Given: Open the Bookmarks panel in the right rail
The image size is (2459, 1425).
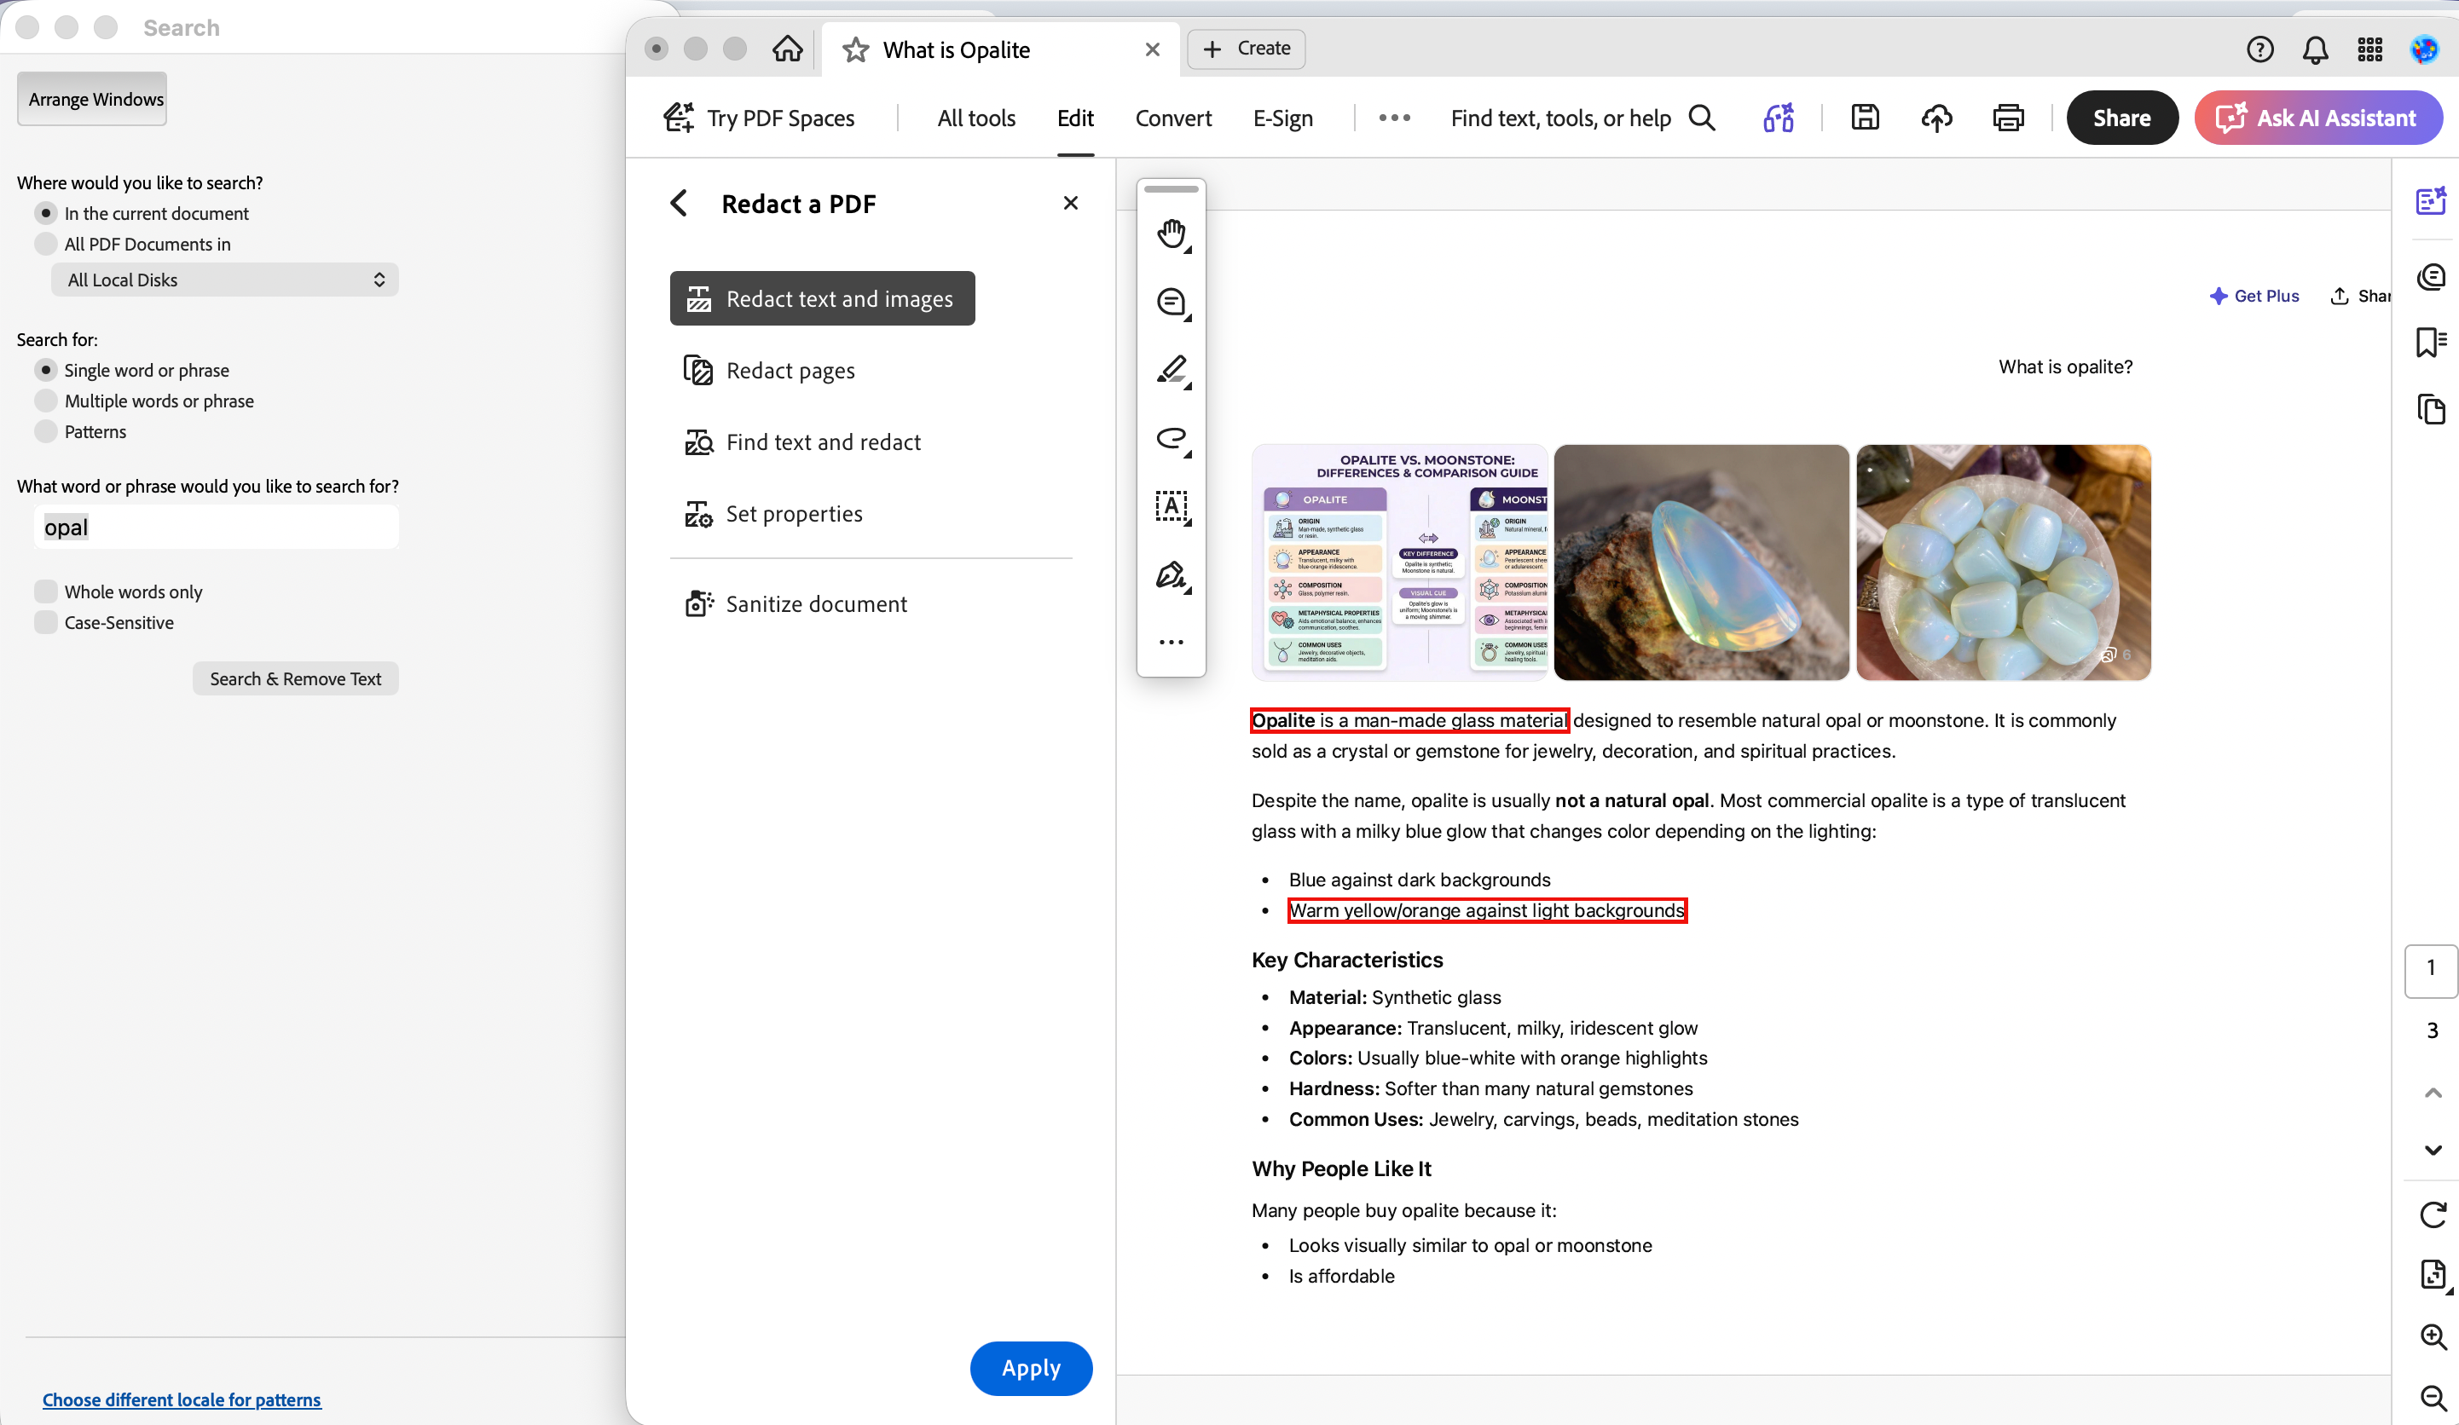Looking at the screenshot, I should pos(2430,343).
